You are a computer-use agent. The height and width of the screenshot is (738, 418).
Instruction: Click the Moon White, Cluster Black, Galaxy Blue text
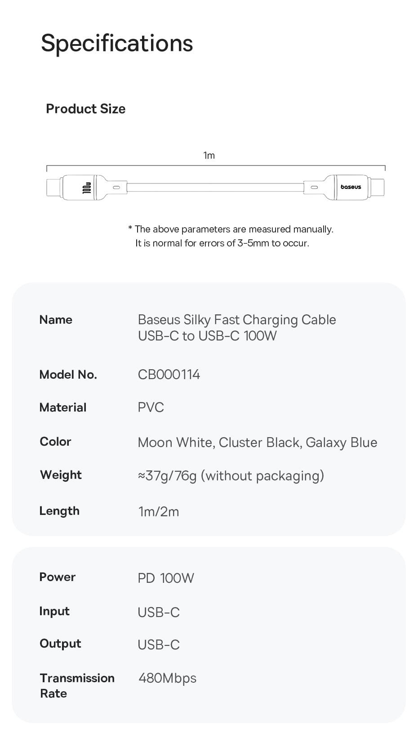click(257, 443)
